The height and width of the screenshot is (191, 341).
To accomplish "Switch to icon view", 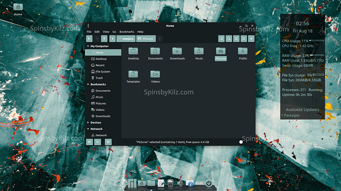I will click(x=236, y=39).
